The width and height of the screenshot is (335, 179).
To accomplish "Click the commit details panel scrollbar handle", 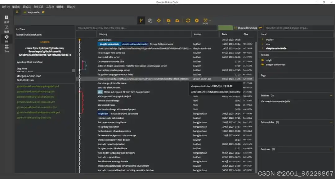I will (x=74, y=70).
